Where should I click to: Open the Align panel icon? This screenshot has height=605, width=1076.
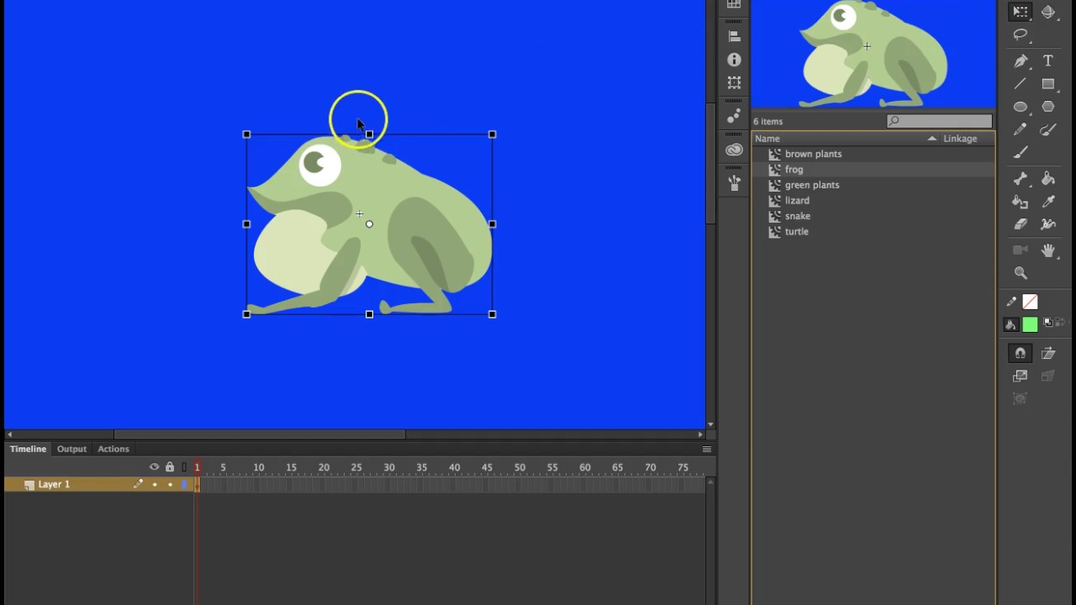(734, 36)
